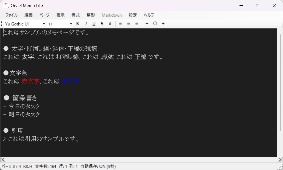Open the 編集 menu
The image size is (283, 170).
[29, 15]
